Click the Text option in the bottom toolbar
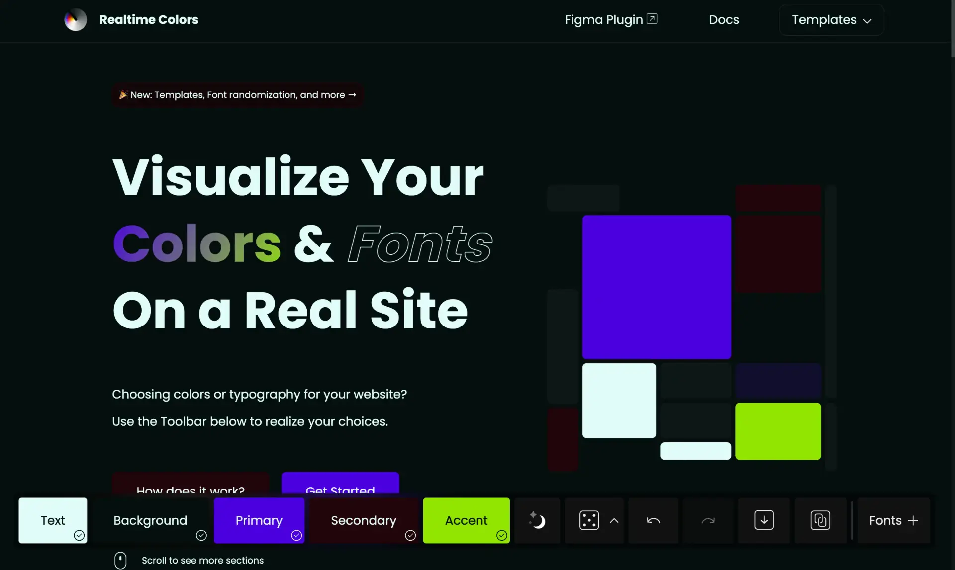This screenshot has height=570, width=955. click(x=52, y=520)
